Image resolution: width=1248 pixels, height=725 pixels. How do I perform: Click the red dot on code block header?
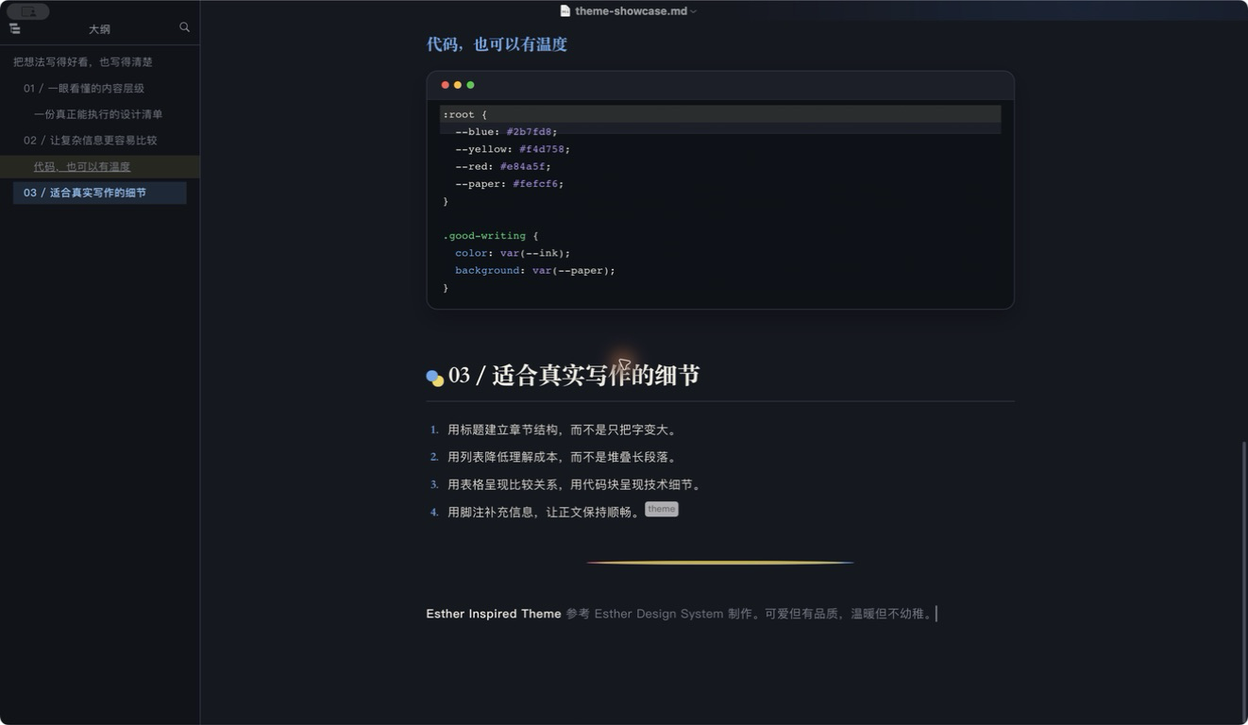tap(446, 85)
